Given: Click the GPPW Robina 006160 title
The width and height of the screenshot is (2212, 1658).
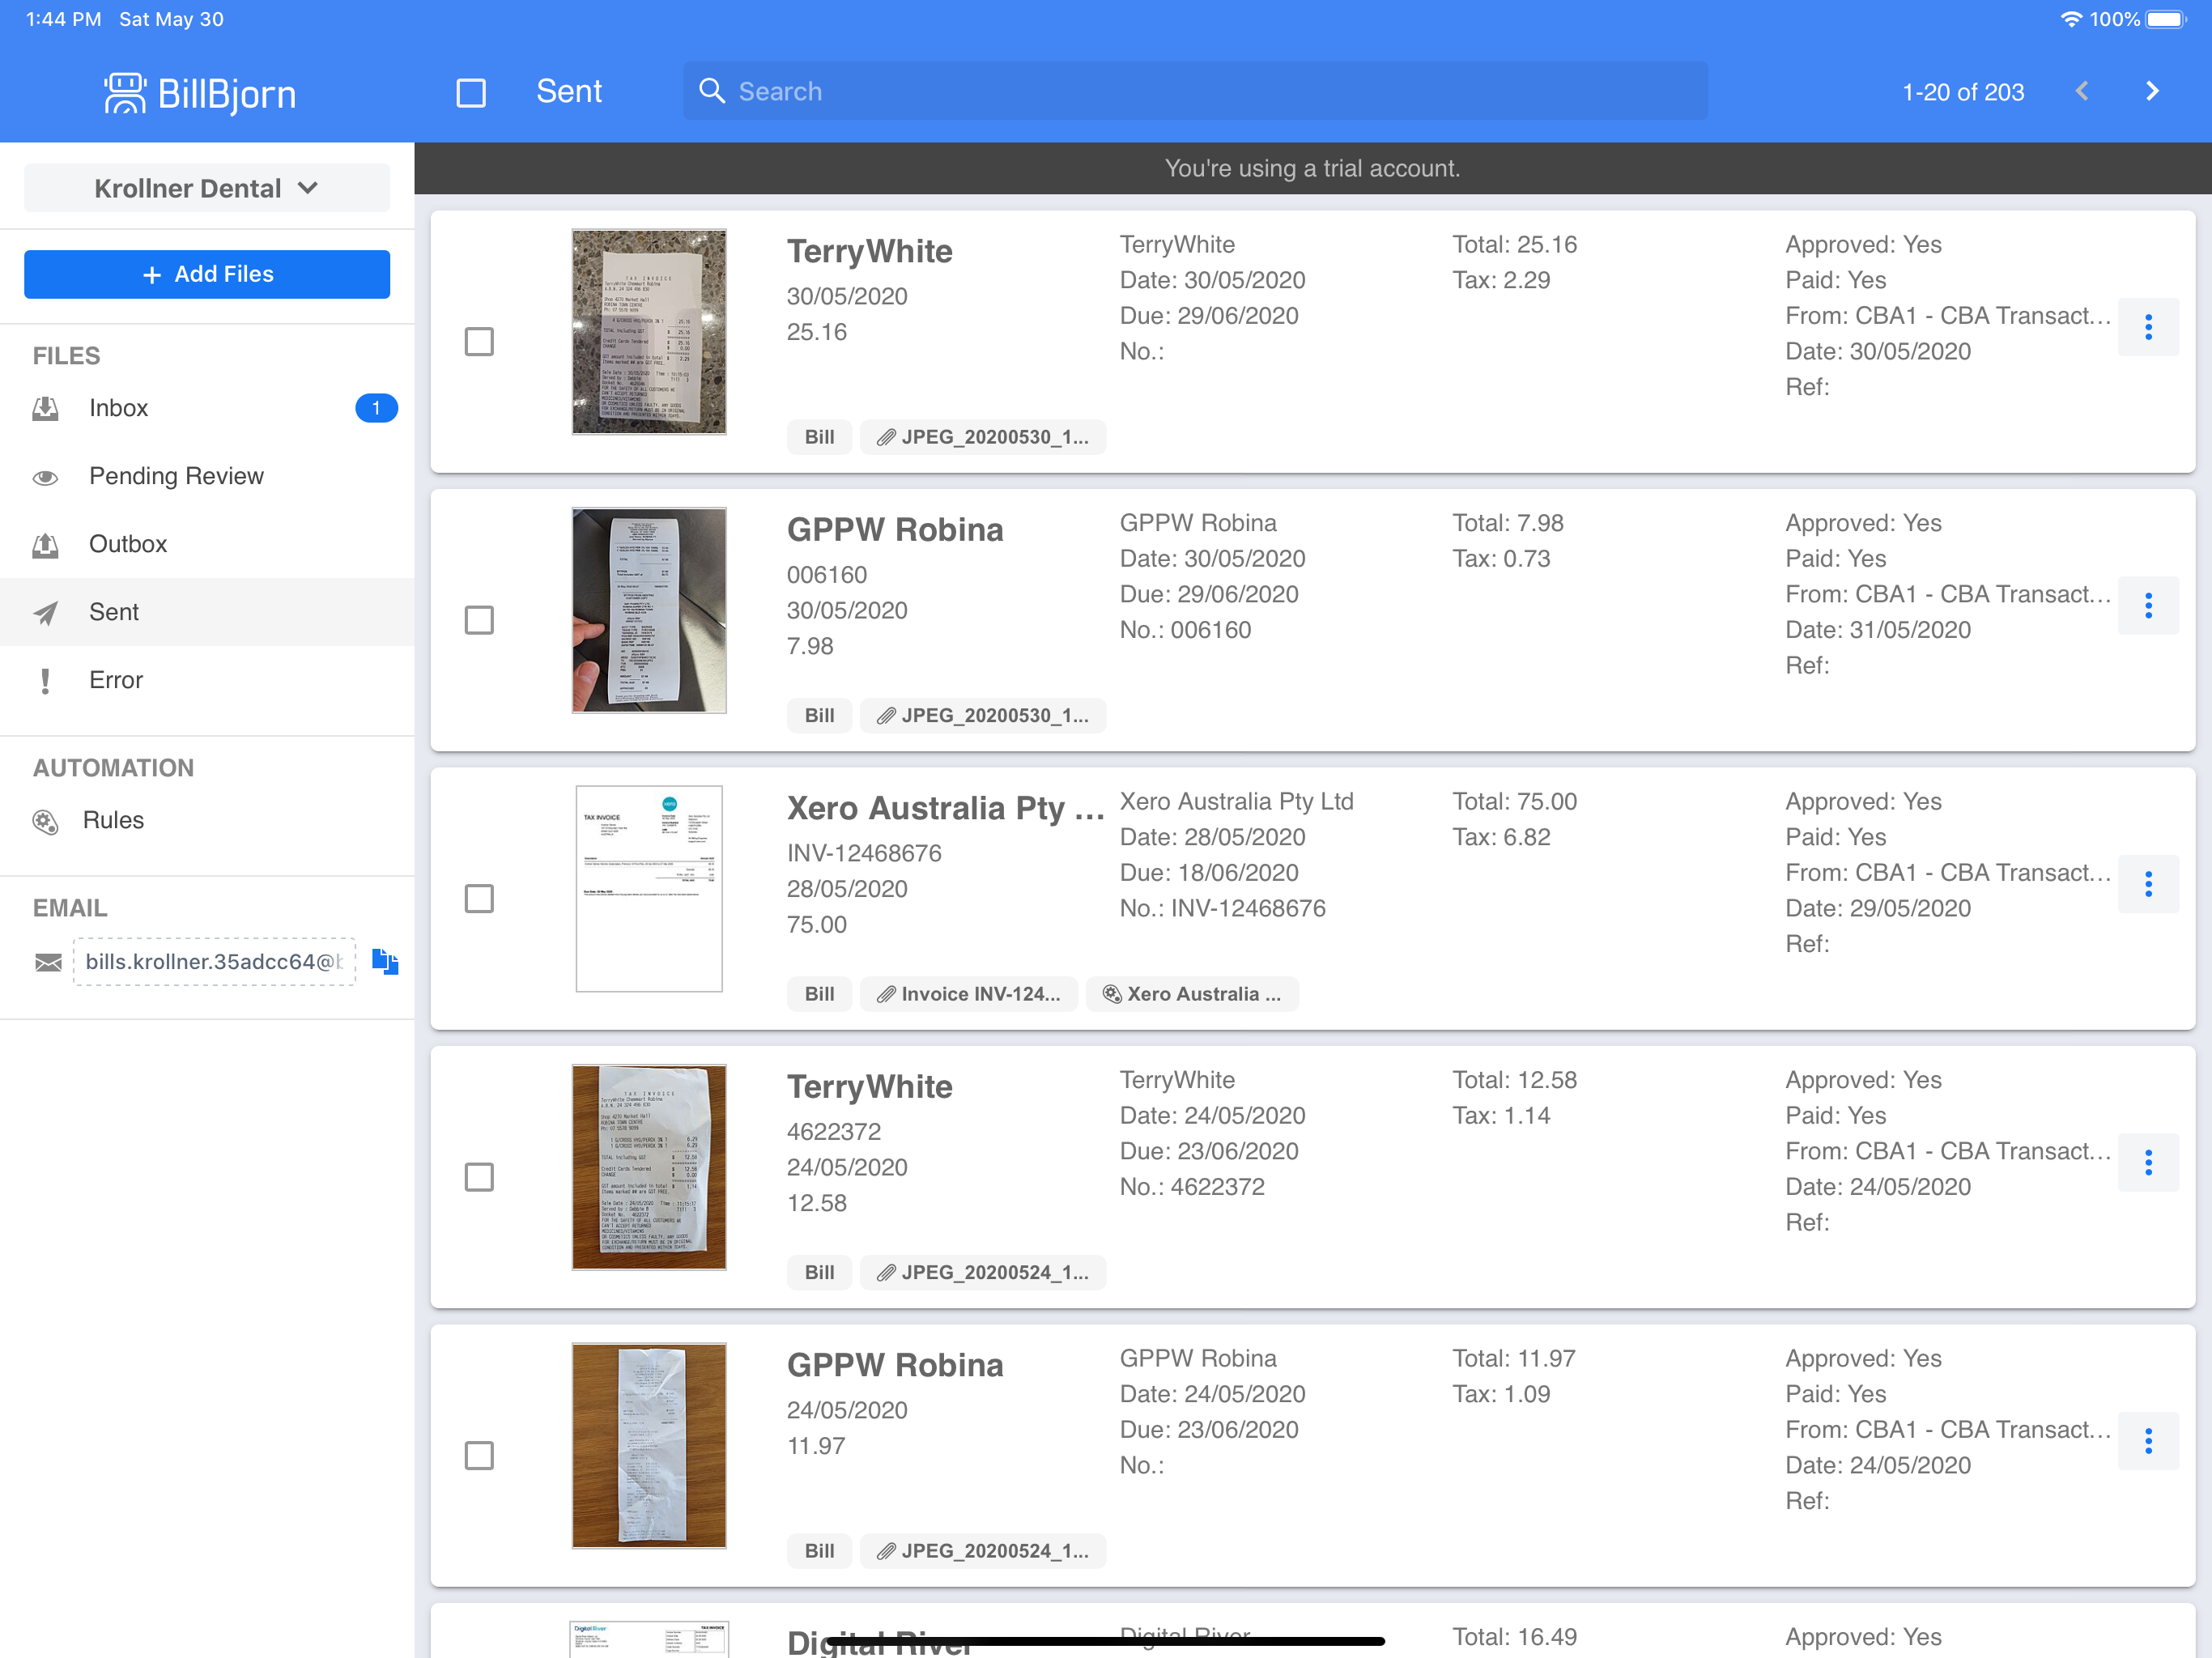Looking at the screenshot, I should coord(895,530).
